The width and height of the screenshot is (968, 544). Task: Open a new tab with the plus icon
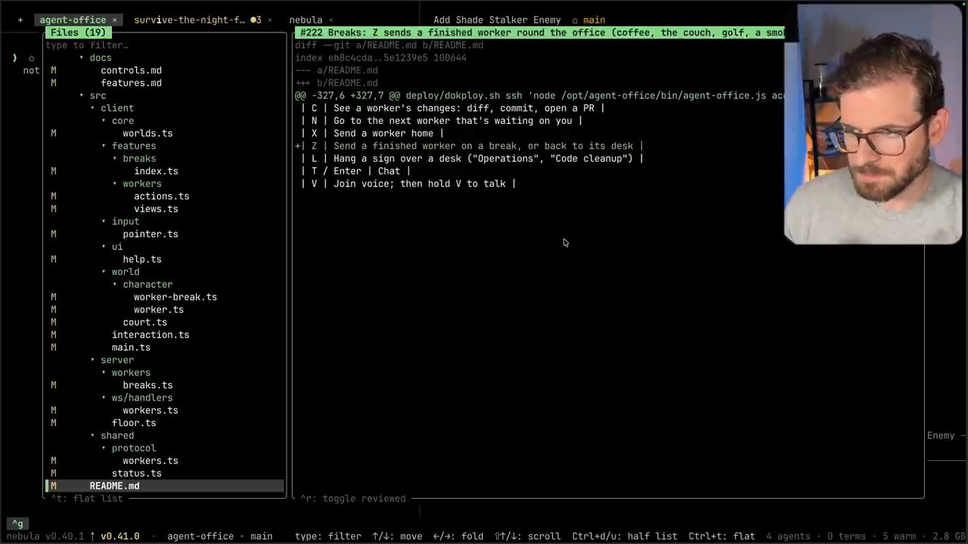pos(20,20)
